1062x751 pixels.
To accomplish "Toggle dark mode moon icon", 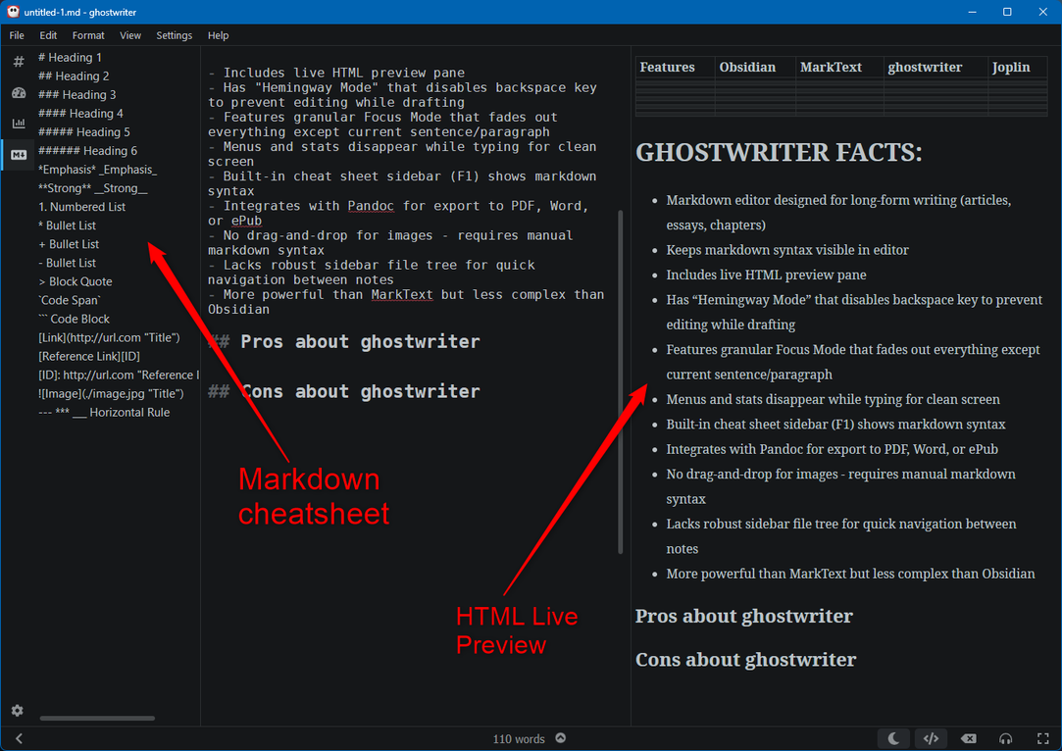I will click(894, 738).
